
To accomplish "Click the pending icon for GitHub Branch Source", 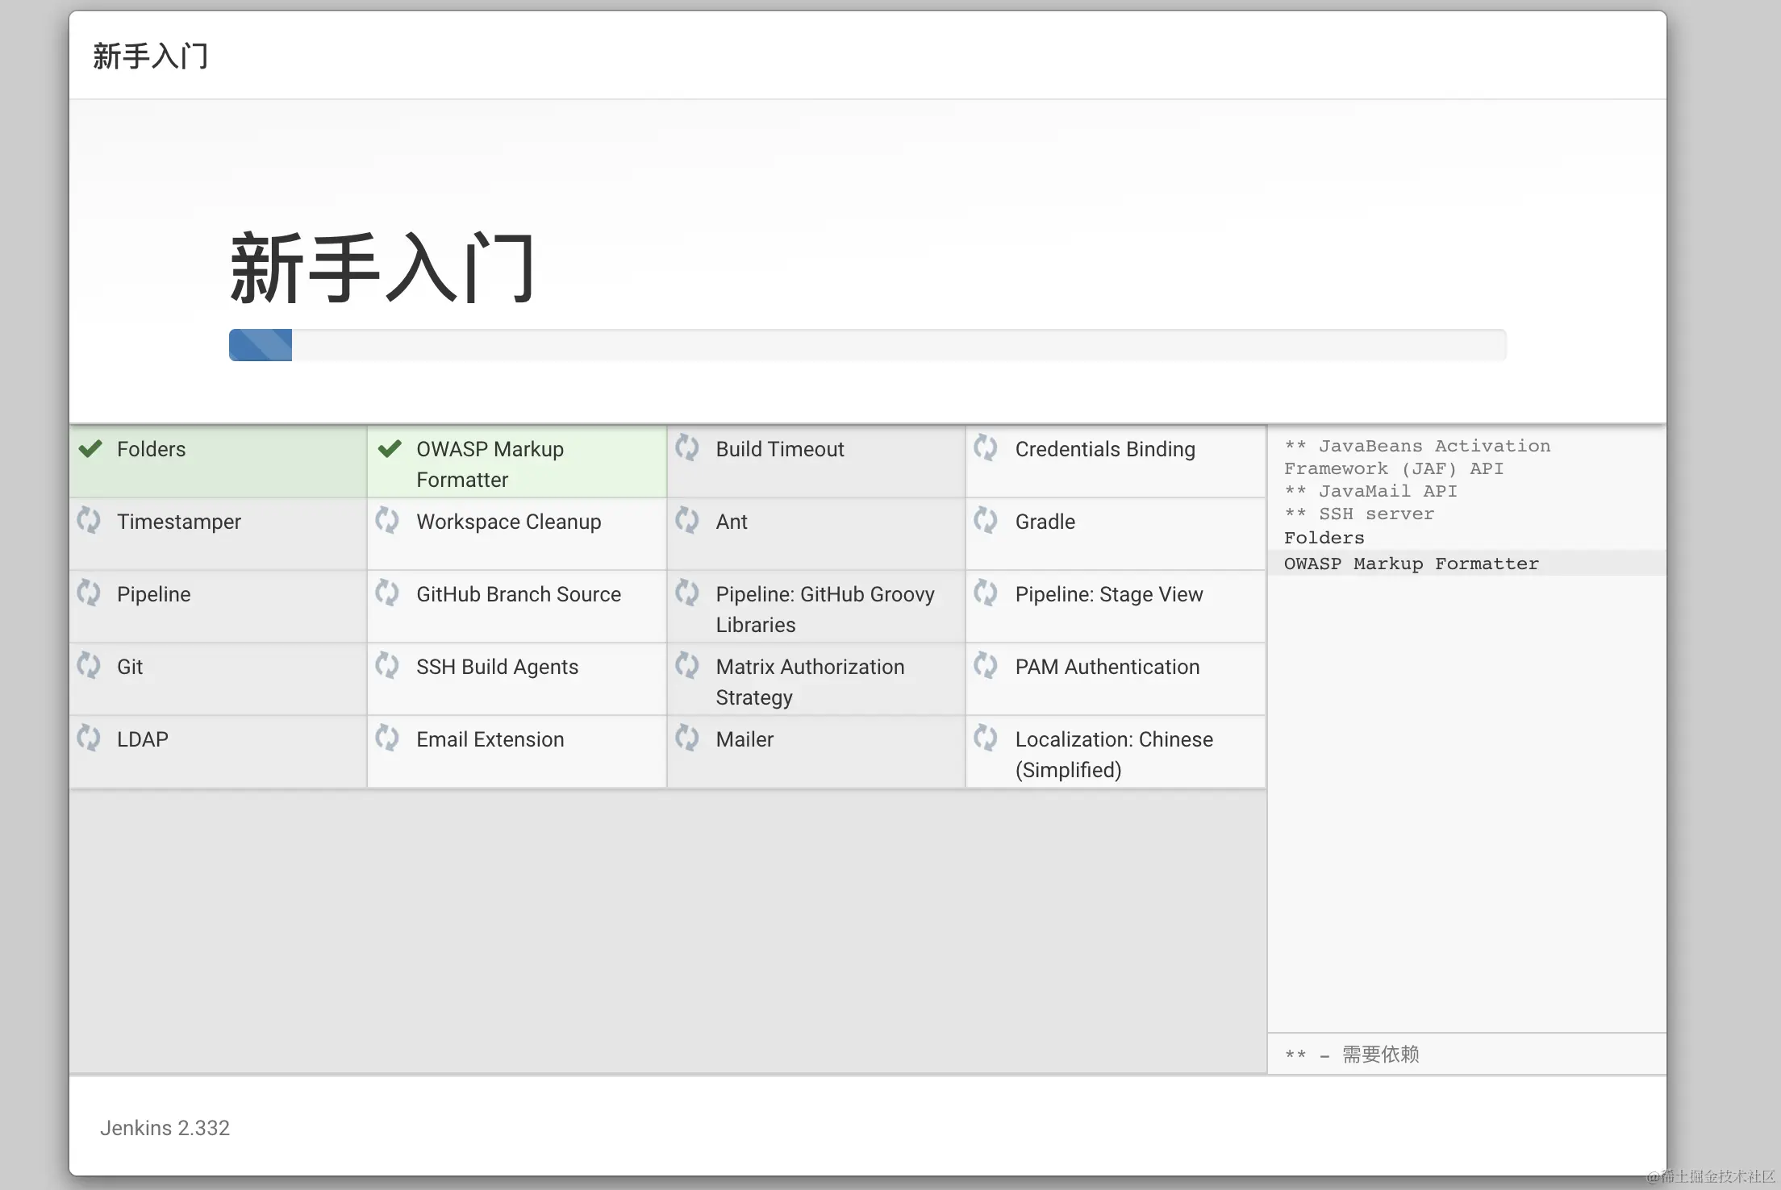I will [387, 593].
